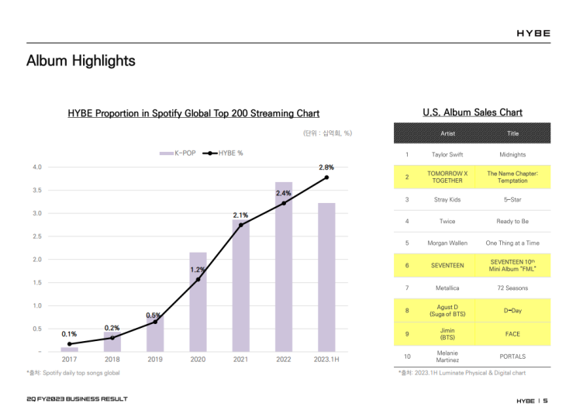Viewport: 576px width, 417px height.
Task: Click the 0.5% data label
Action: pos(153,315)
